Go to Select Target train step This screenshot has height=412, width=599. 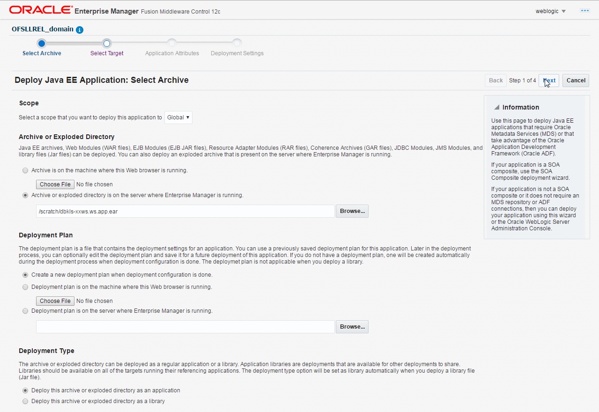tap(107, 53)
